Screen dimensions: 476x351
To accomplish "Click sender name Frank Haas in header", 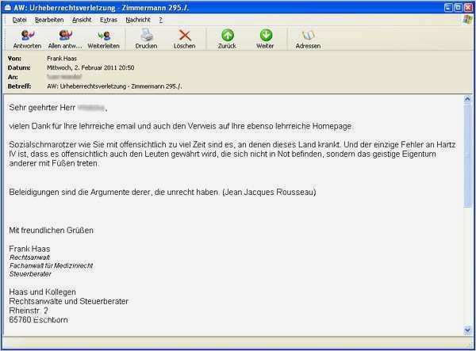I will [x=62, y=59].
